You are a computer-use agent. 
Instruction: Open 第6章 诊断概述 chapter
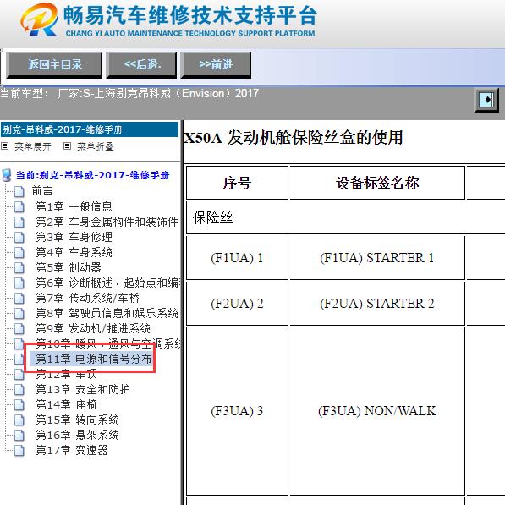[x=107, y=283]
